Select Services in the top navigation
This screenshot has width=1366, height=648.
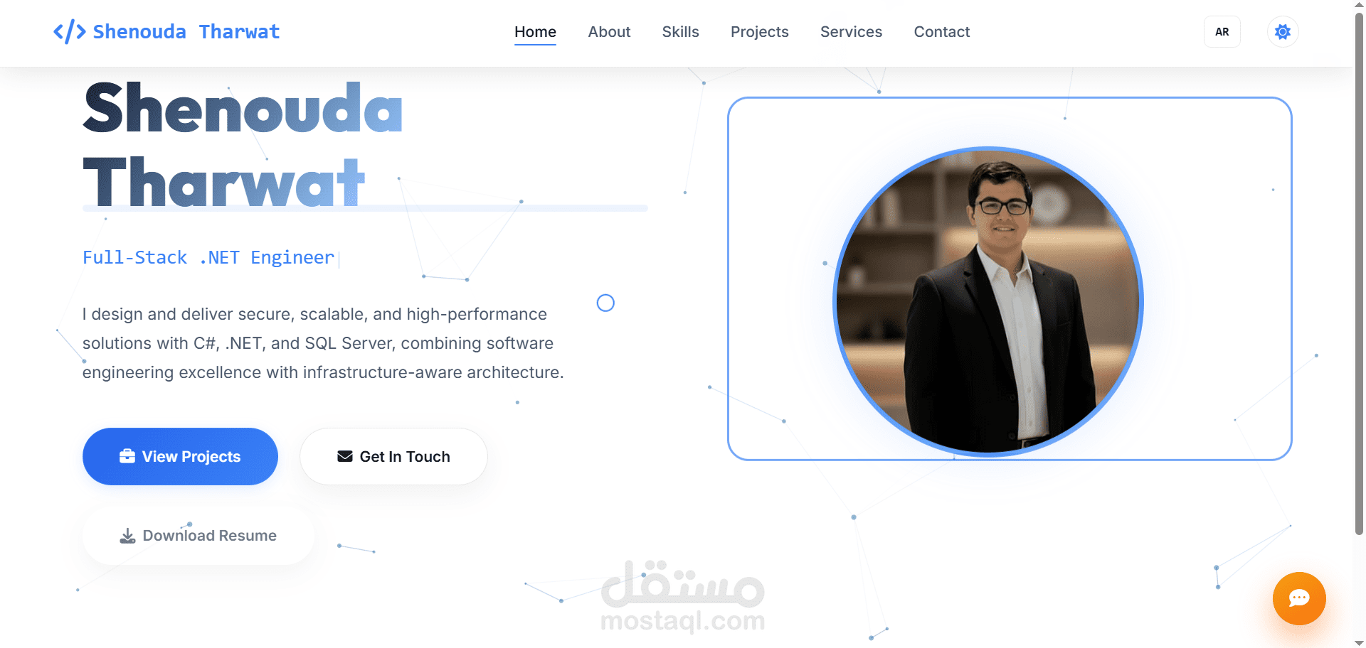coord(851,32)
